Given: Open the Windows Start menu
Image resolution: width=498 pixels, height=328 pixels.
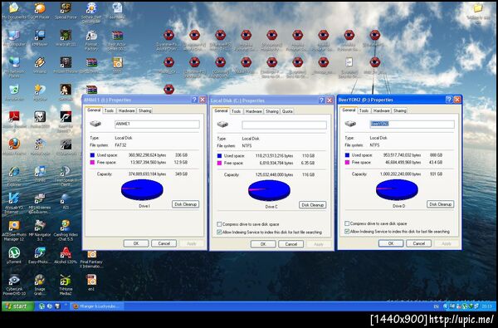Looking at the screenshot, I should coord(17,306).
